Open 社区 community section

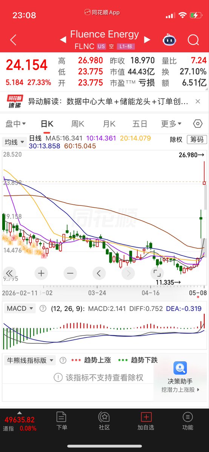104,421
